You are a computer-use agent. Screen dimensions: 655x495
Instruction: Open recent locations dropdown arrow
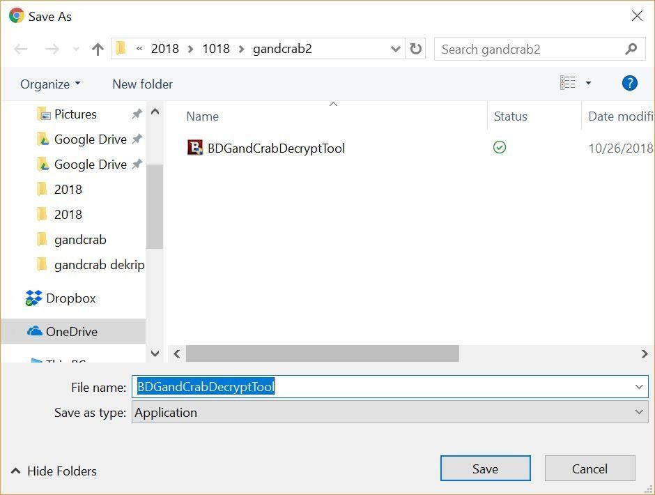click(x=76, y=49)
